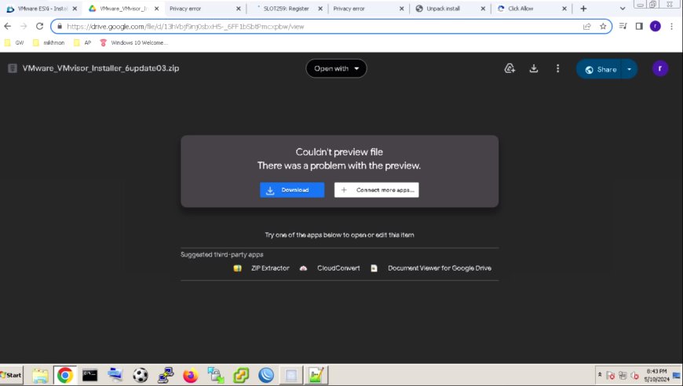The width and height of the screenshot is (683, 386).
Task: Open the tab search chevron
Action: coord(623,9)
